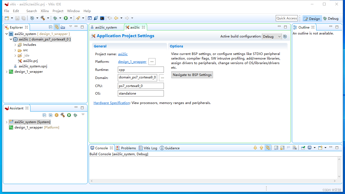The height and width of the screenshot is (194, 345).
Task: Click the Runtime cpp input field
Action: coord(141,70)
